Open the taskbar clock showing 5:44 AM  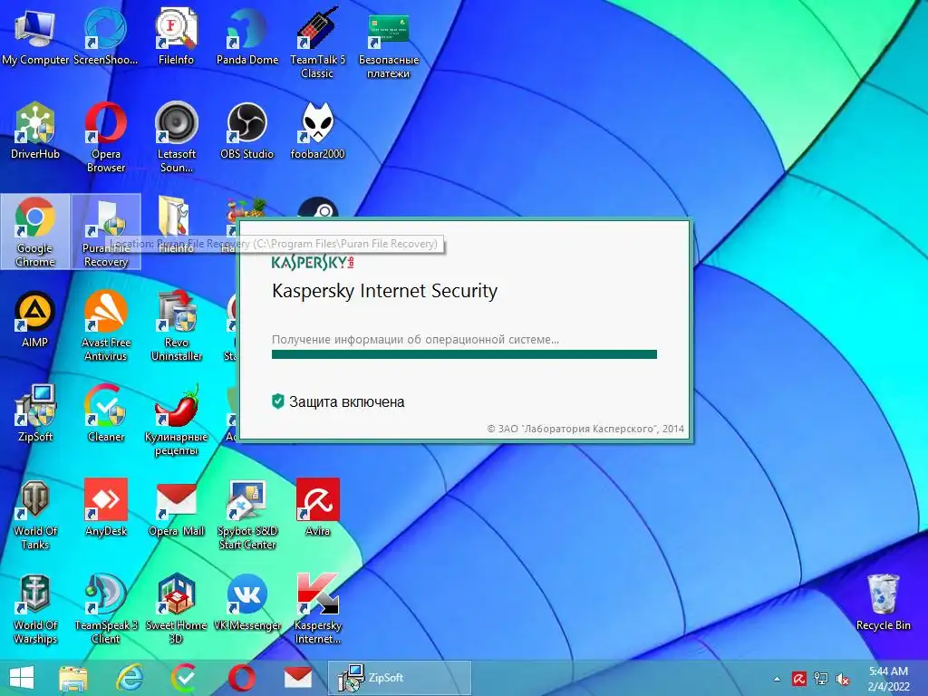pos(888,679)
